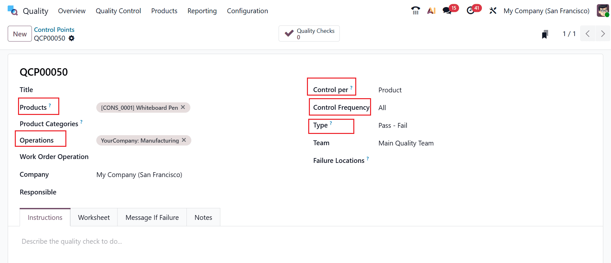Open the Quality Checks stat button

[309, 33]
